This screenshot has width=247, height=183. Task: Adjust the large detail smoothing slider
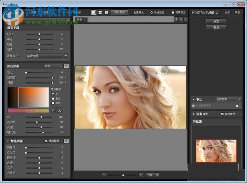pyautogui.click(x=39, y=44)
